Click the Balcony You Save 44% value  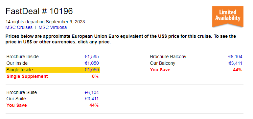(x=238, y=70)
